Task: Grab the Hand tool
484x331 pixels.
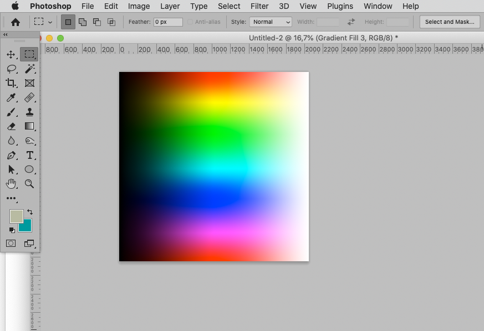Action: pyautogui.click(x=12, y=184)
